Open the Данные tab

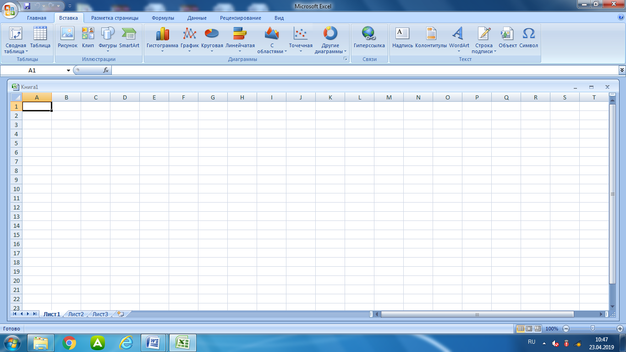197,18
